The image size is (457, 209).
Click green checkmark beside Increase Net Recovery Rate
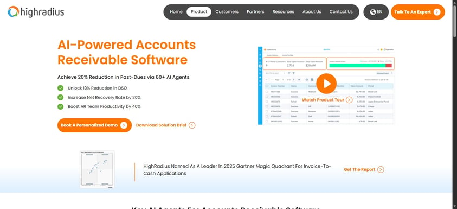pyautogui.click(x=60, y=97)
